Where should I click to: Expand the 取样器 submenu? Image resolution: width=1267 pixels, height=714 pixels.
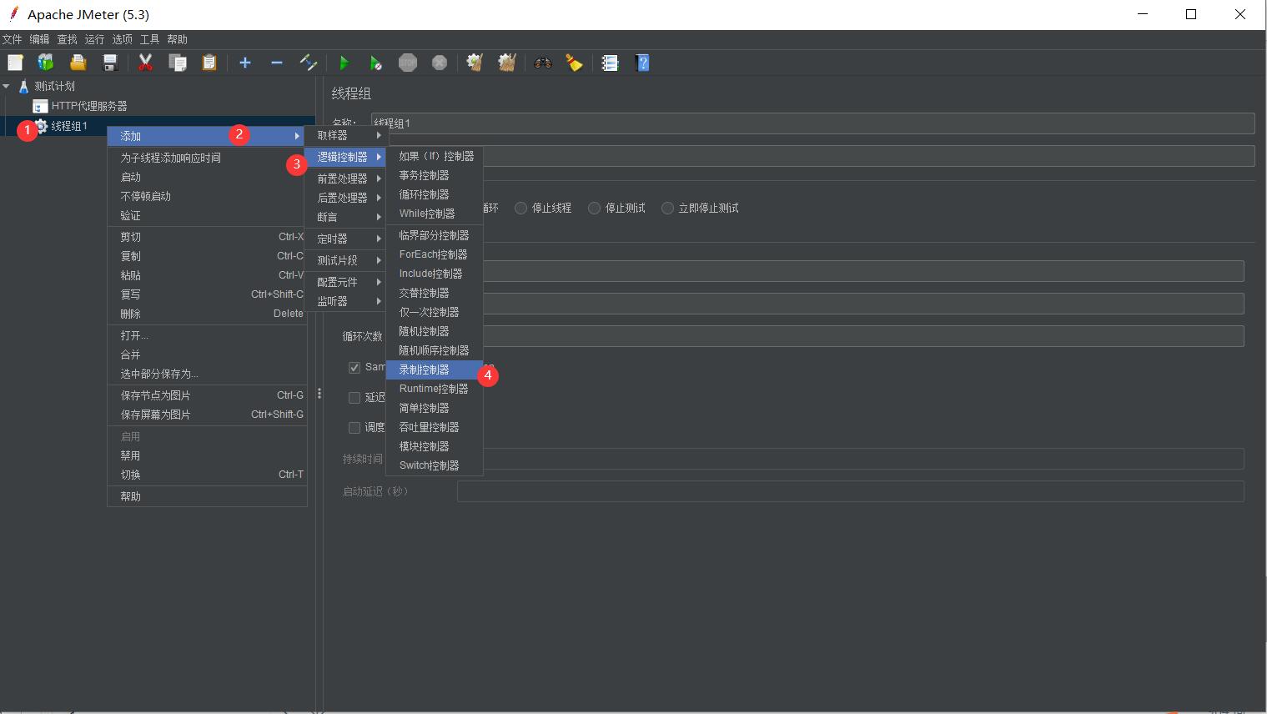[345, 135]
